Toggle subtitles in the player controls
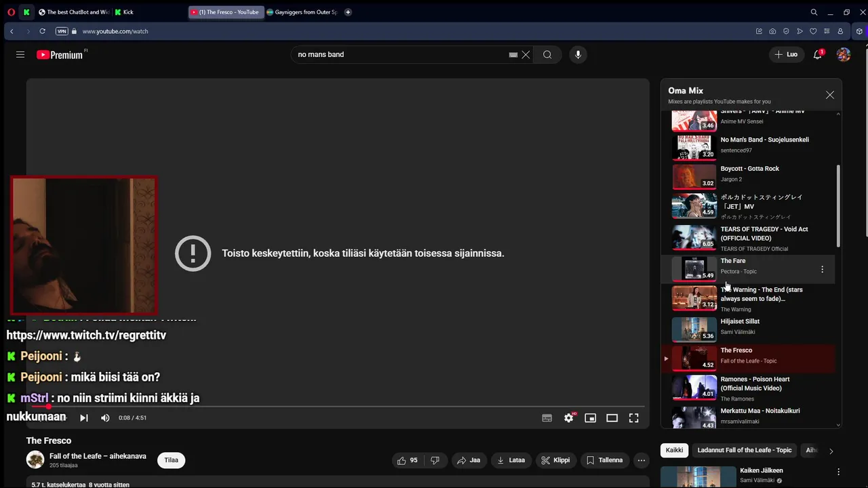Image resolution: width=868 pixels, height=488 pixels. point(547,418)
